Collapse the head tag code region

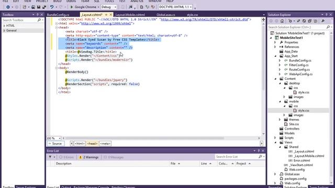57,28
